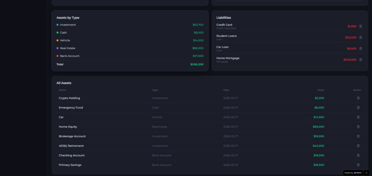Click the Assets by Type heading
372x176 pixels.
(x=68, y=18)
